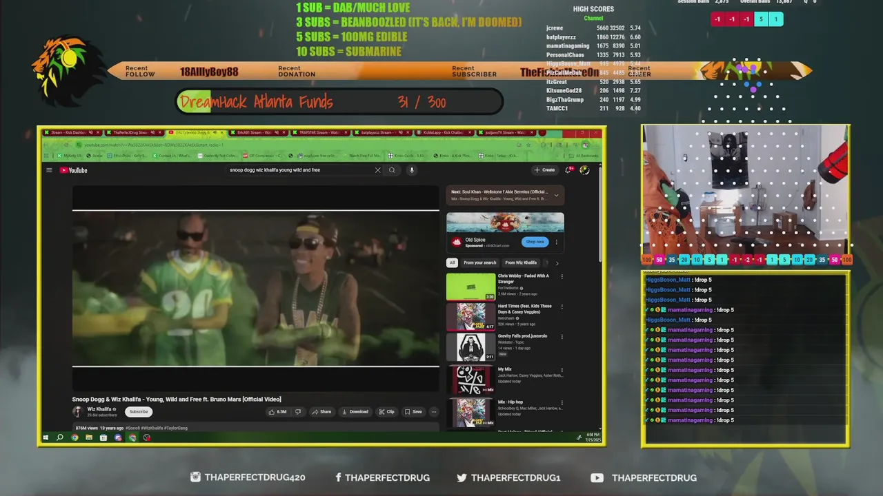
Task: Open options for Mix - Hip-hop
Action: tap(562, 402)
